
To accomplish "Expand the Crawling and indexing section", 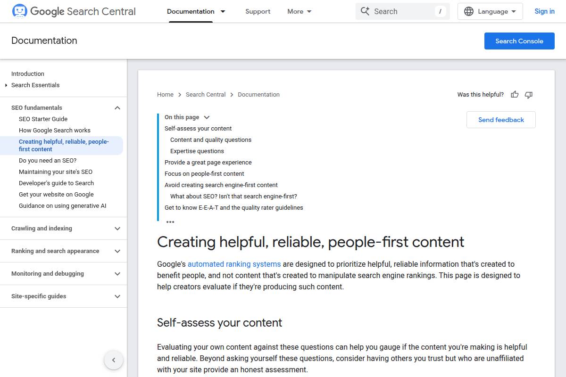I will pyautogui.click(x=117, y=229).
